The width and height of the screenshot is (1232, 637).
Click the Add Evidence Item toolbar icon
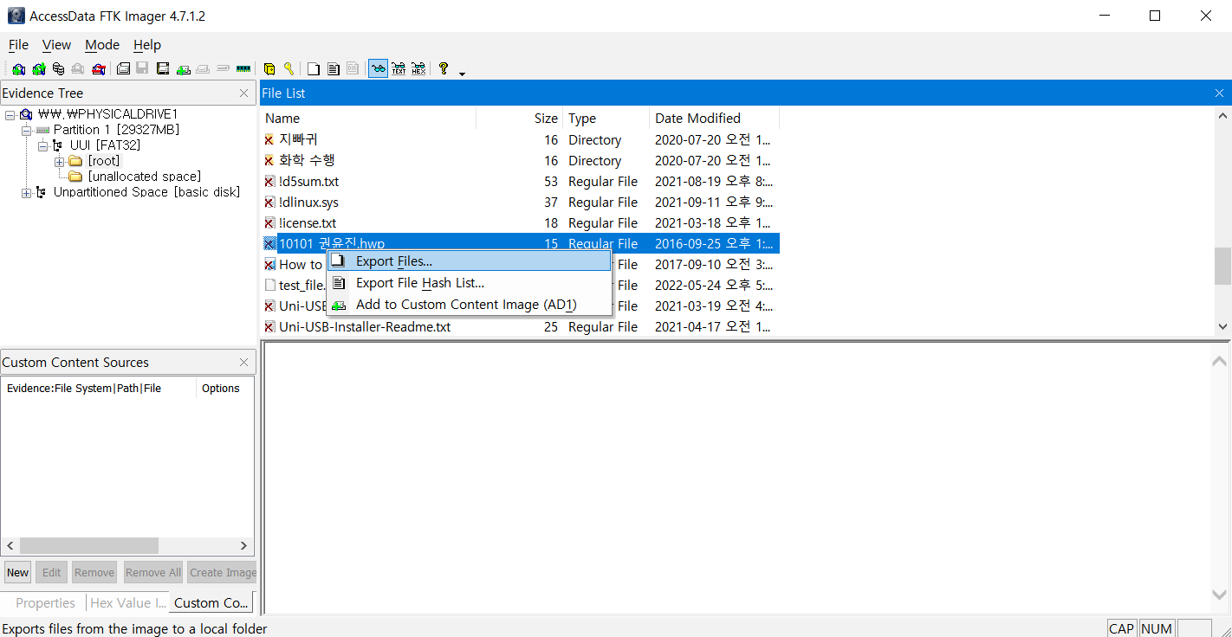click(19, 69)
